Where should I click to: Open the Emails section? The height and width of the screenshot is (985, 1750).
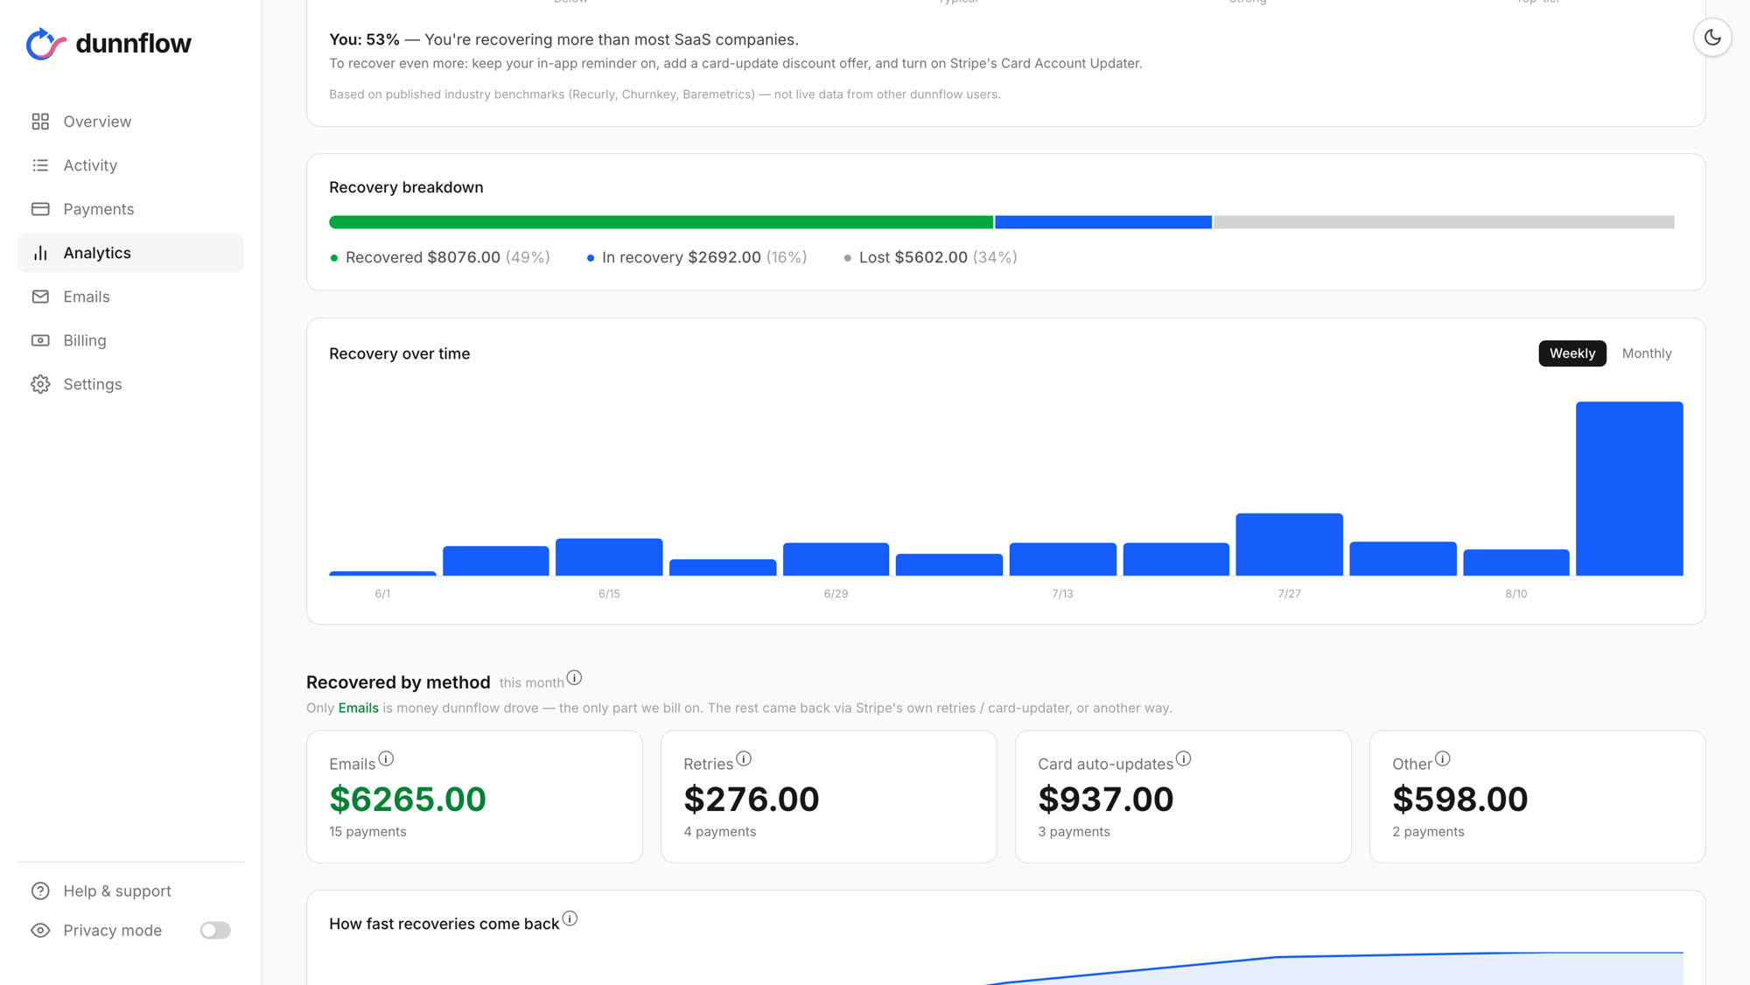[x=130, y=297]
